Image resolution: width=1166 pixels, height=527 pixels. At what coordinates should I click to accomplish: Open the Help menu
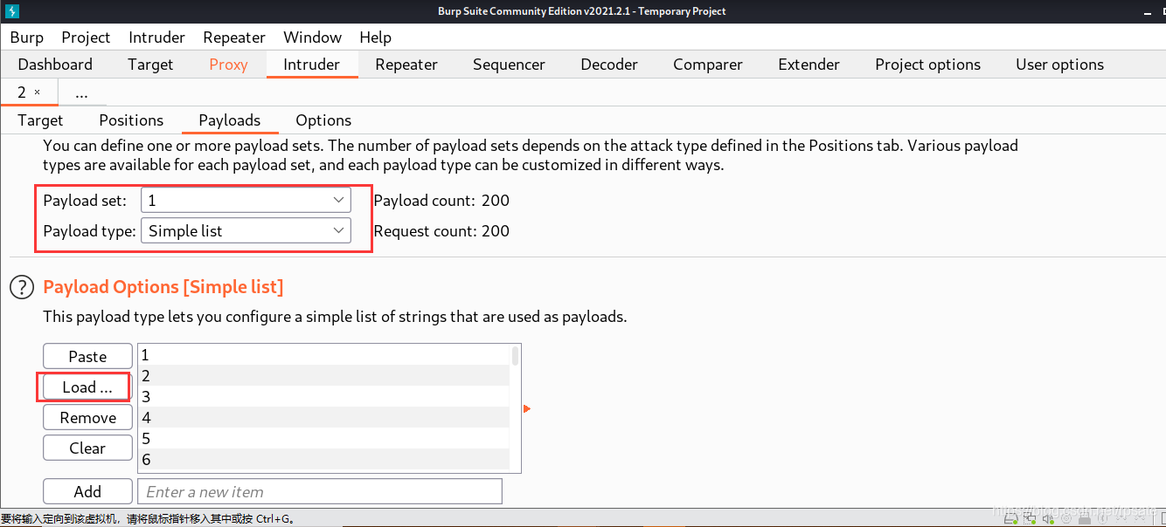click(x=376, y=38)
